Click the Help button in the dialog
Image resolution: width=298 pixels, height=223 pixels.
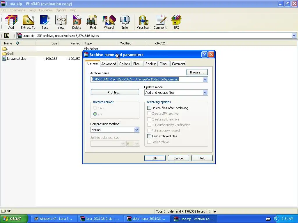coord(202,158)
